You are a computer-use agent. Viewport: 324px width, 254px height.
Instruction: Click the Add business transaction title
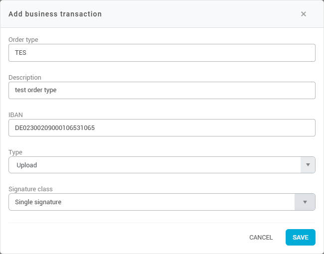(55, 14)
